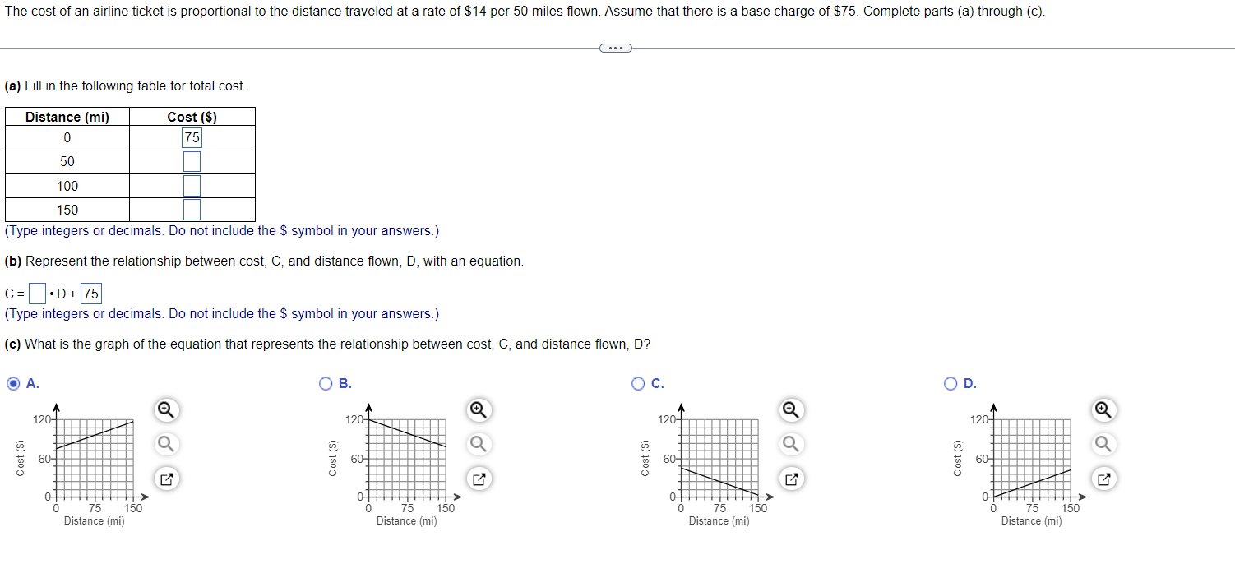Click the cost input field for 150 miles
The height and width of the screenshot is (578, 1235).
pos(191,209)
